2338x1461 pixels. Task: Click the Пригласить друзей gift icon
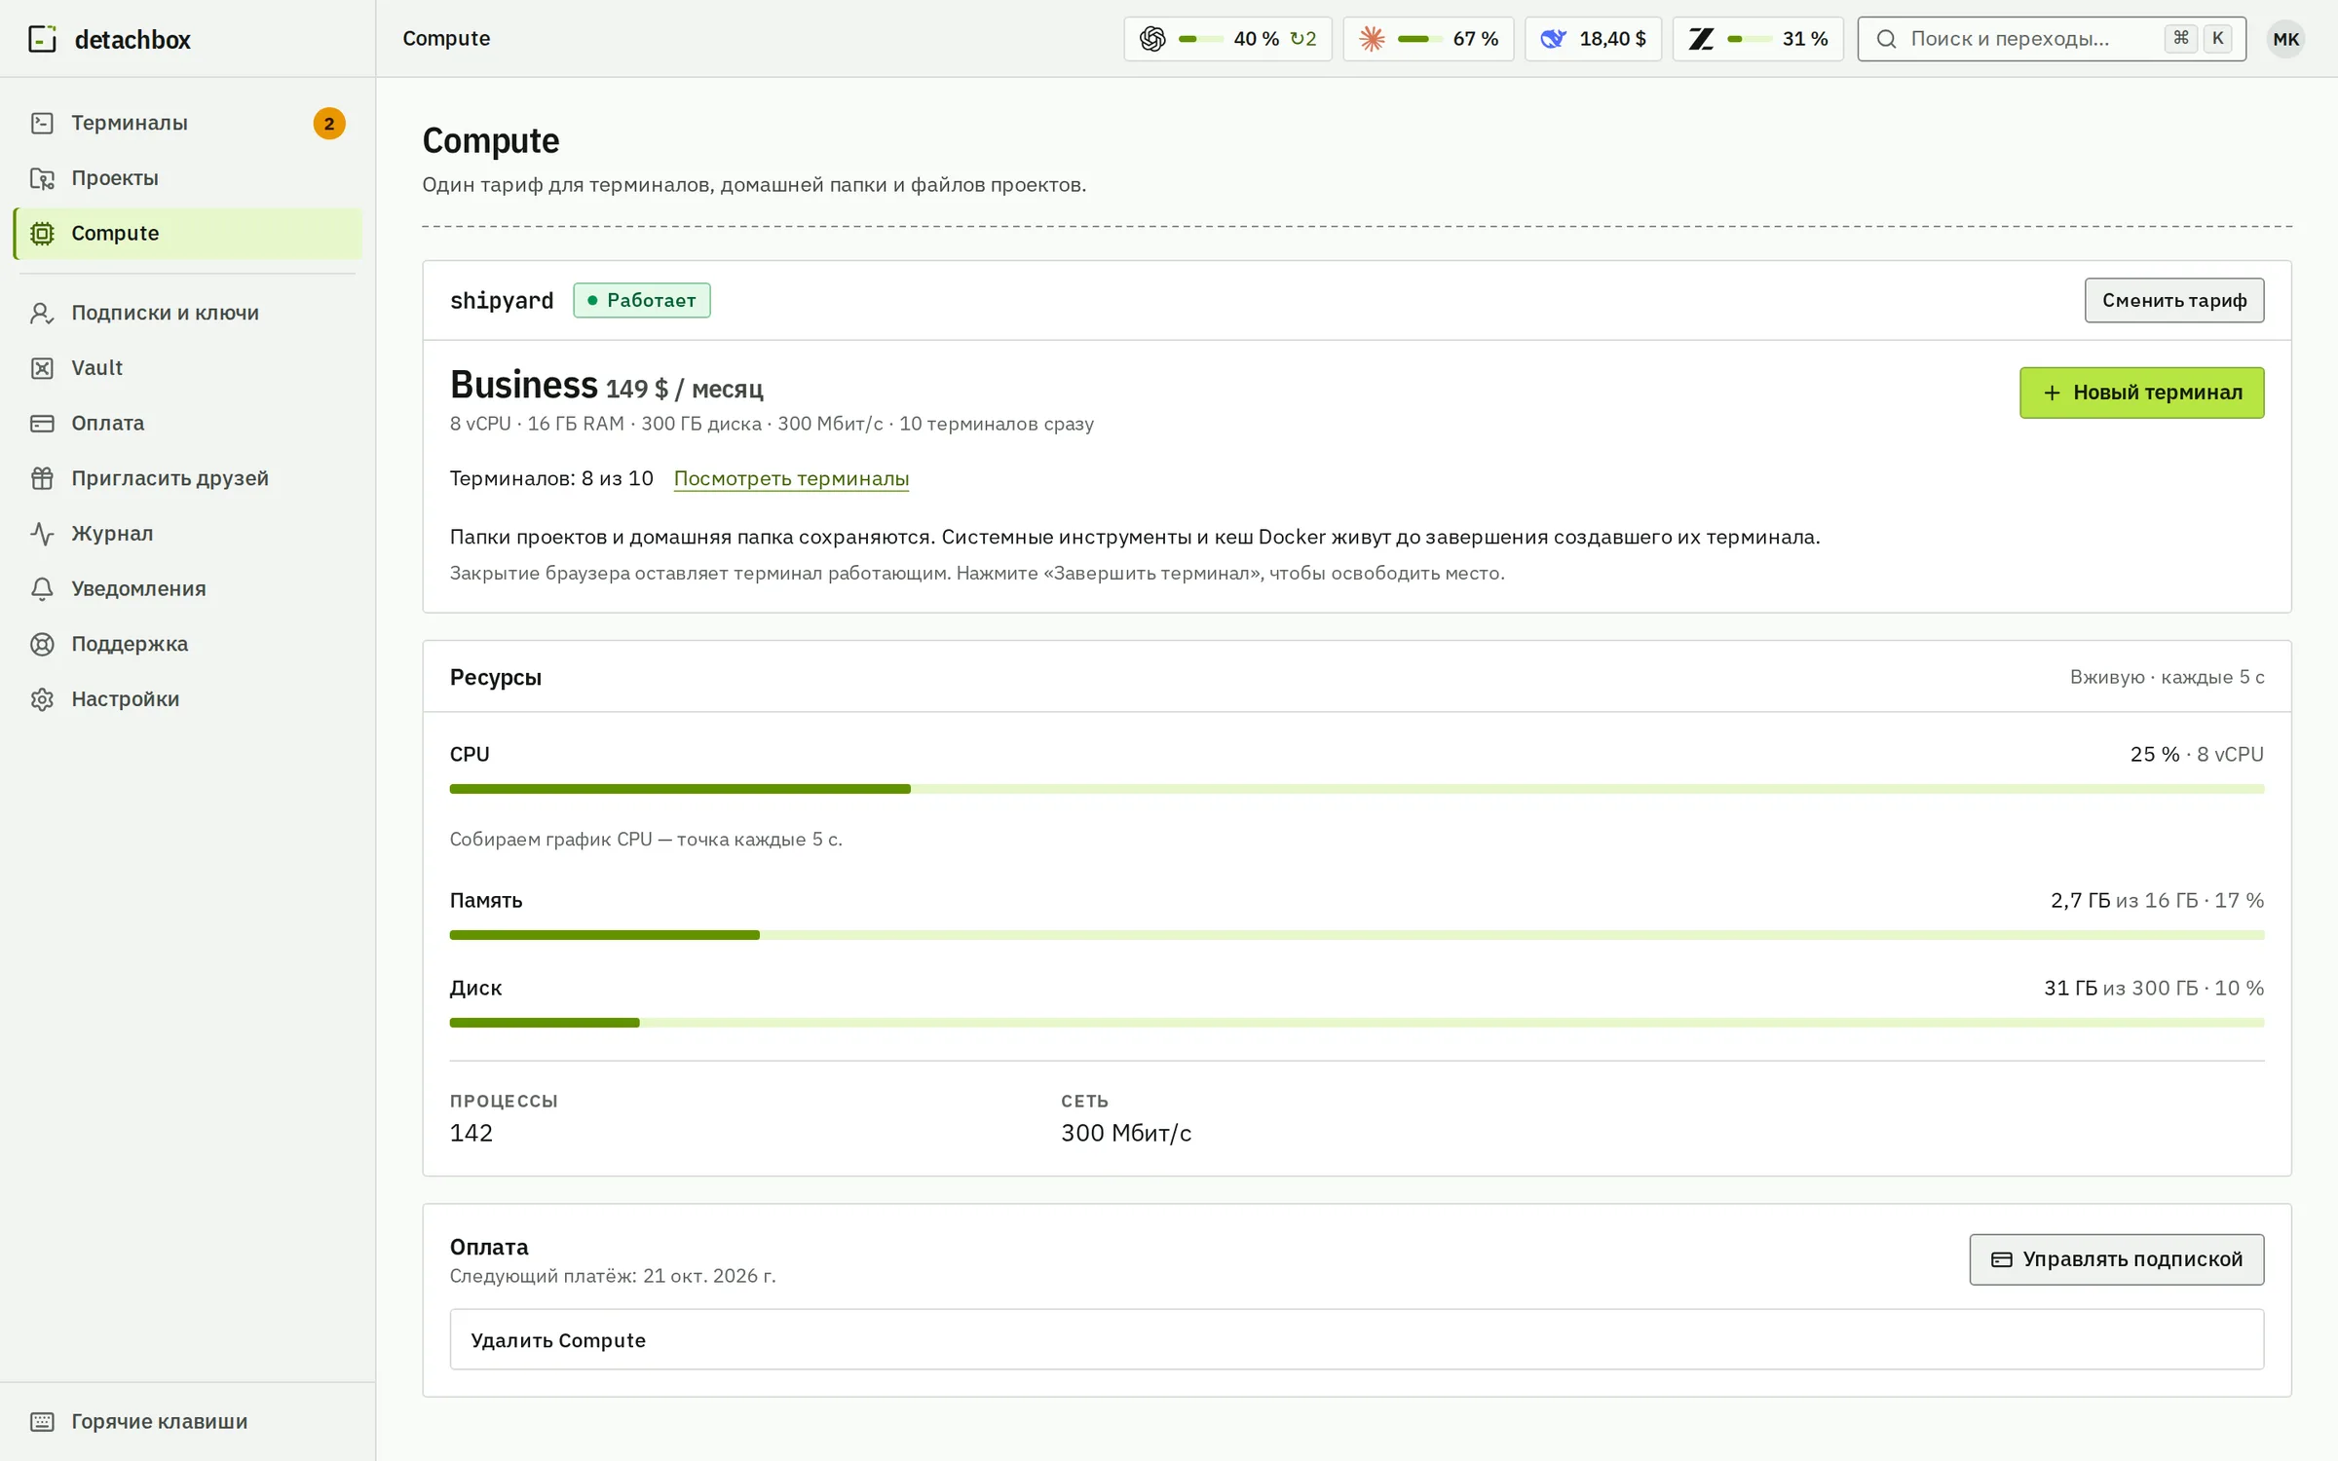[42, 478]
